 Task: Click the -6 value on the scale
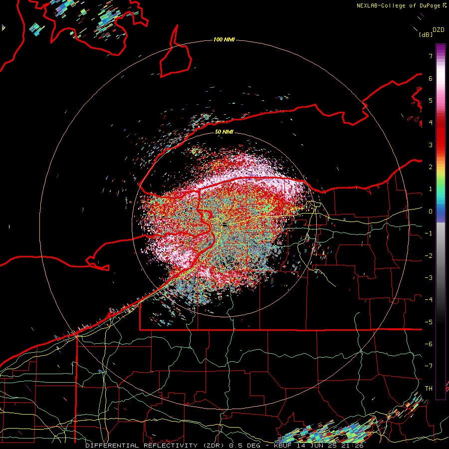coord(429,344)
